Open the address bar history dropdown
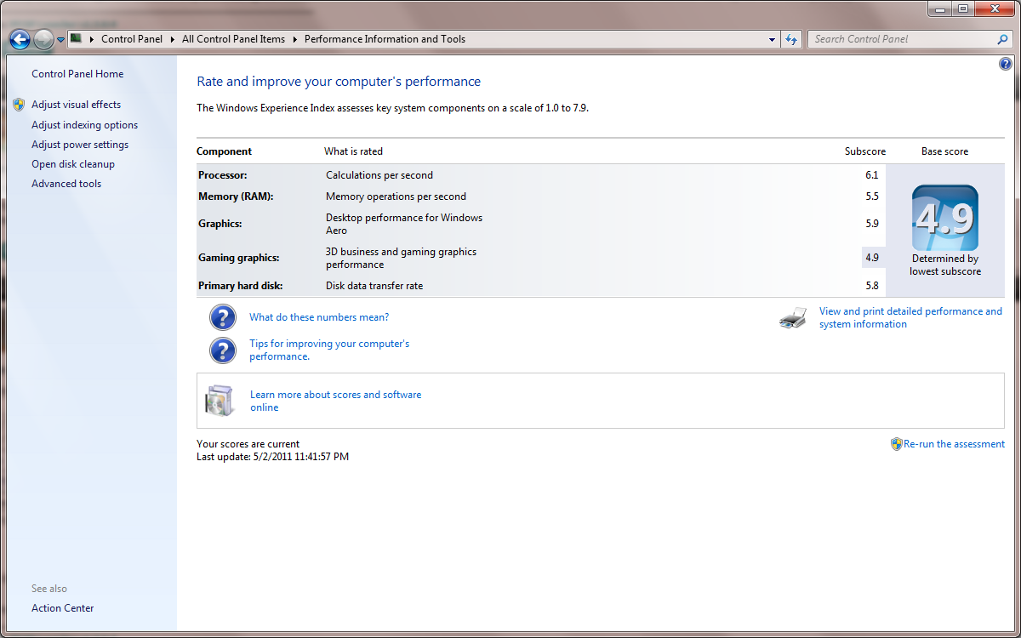 772,39
